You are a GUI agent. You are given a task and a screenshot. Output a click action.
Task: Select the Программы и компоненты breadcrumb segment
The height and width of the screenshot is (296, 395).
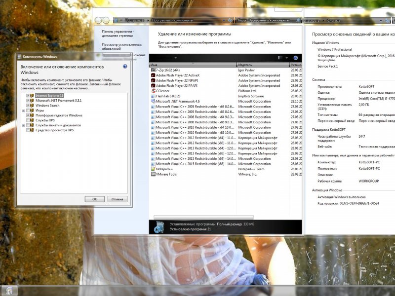(172, 20)
